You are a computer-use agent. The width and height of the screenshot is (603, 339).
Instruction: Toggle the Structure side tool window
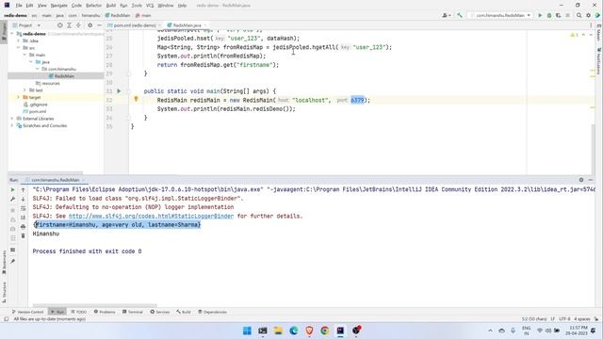(x=4, y=292)
